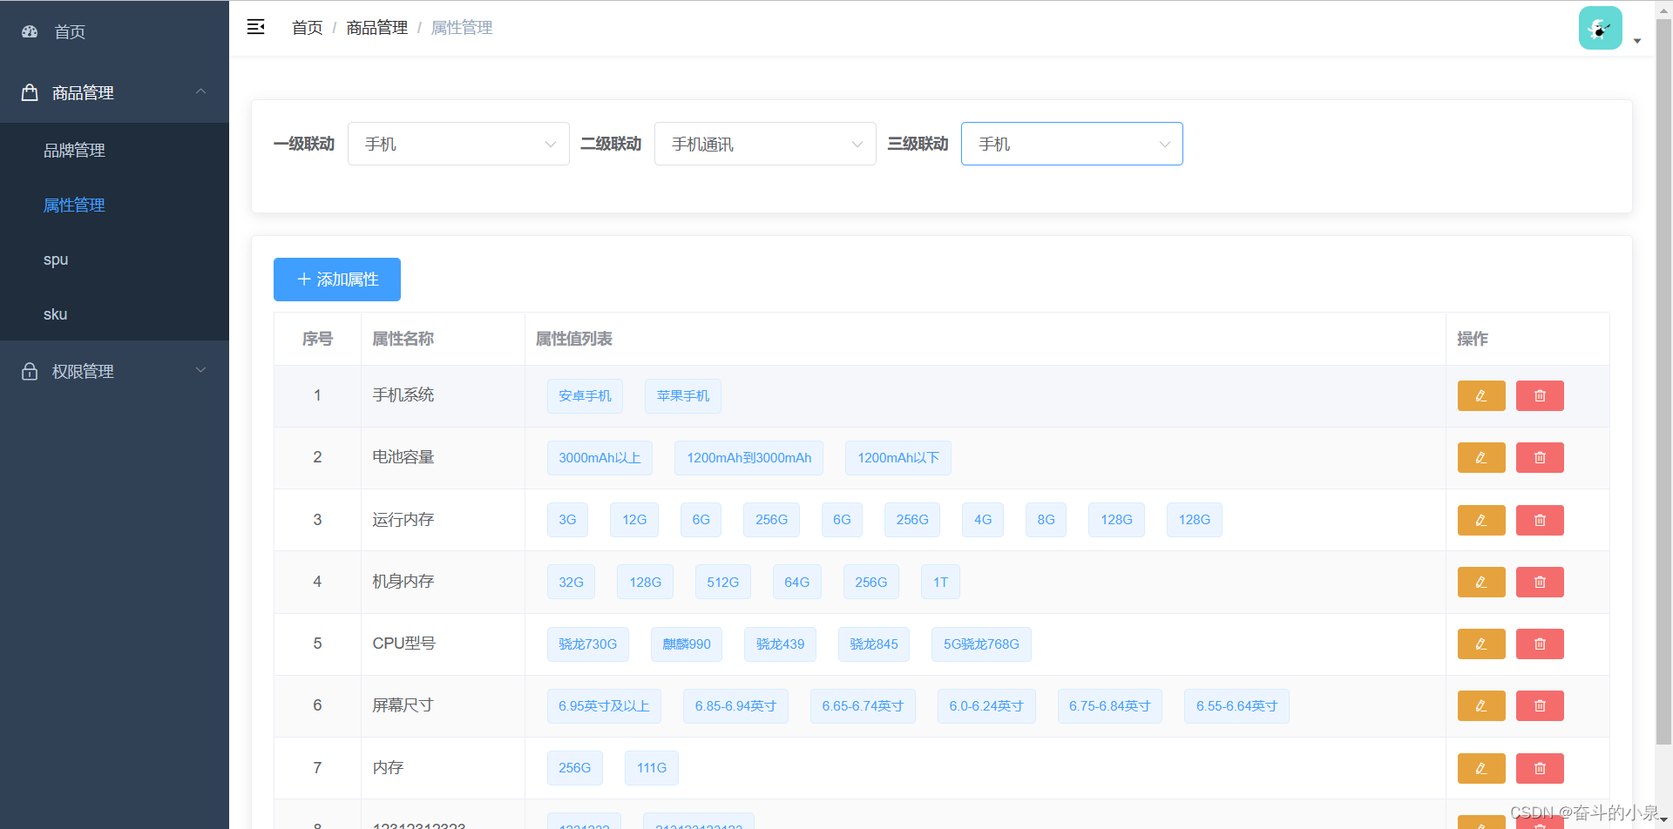Viewport: 1673px width, 829px height.
Task: Open the 一级联动 category dropdown
Action: (x=458, y=144)
